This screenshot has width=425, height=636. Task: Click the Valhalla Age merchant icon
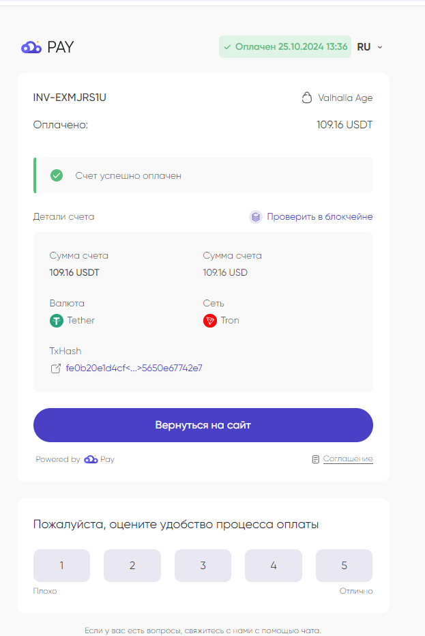click(307, 98)
